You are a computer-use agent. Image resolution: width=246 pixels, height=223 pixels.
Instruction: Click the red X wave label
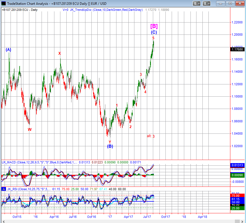tap(60, 53)
